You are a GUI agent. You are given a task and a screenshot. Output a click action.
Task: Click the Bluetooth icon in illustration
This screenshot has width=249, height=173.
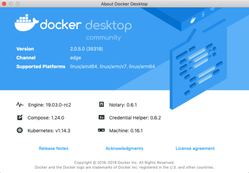[203, 15]
